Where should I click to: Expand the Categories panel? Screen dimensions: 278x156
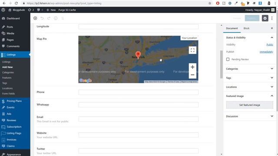point(249,68)
